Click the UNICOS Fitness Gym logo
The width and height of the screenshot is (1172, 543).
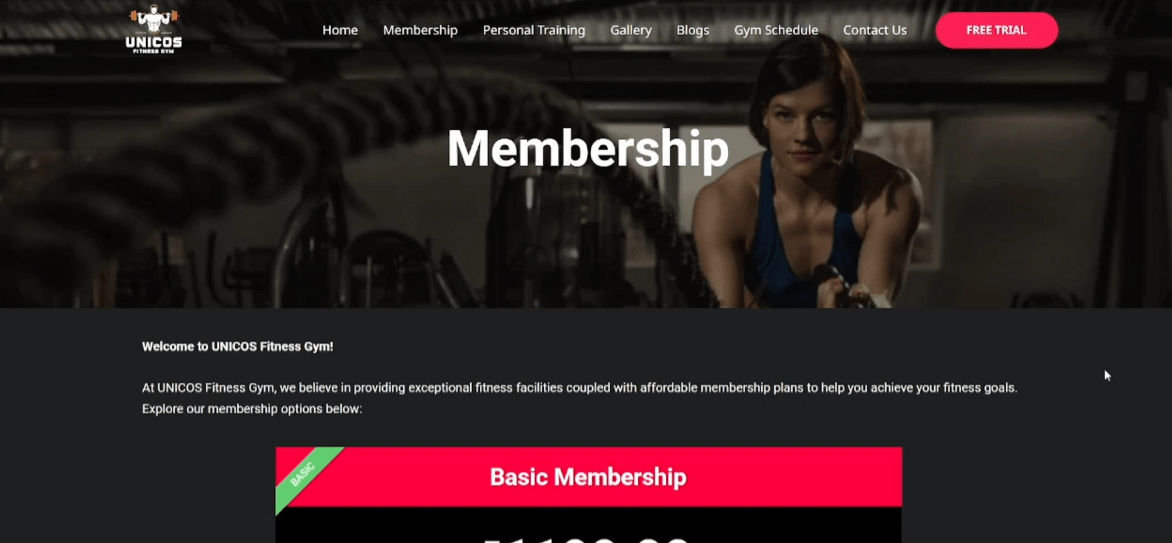click(x=153, y=29)
